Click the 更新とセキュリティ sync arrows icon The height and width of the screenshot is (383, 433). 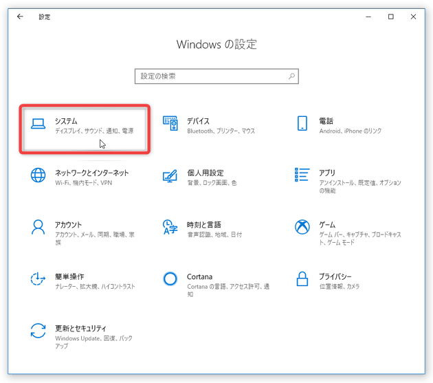[x=38, y=331]
